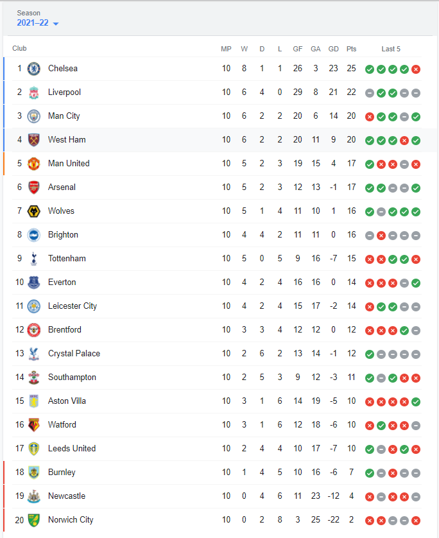The width and height of the screenshot is (439, 538).
Task: Click the Norwich City crest
Action: pyautogui.click(x=33, y=520)
